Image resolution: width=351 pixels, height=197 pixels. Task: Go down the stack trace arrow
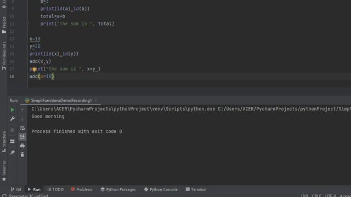[x=22, y=119]
